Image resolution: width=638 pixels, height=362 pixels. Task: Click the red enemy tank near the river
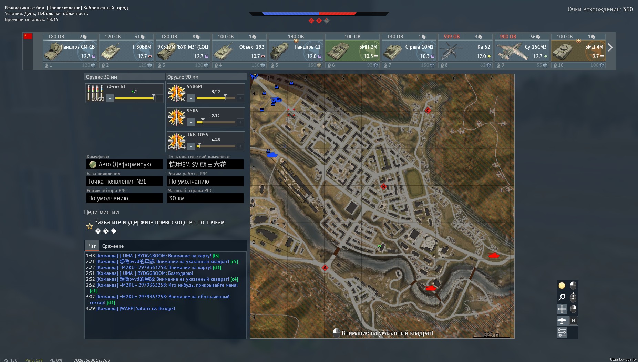pos(431,288)
